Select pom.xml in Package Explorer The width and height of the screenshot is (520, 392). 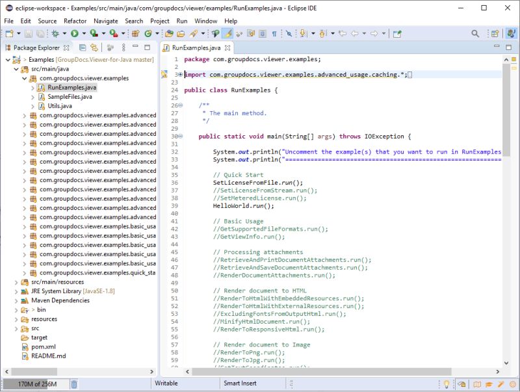click(x=43, y=347)
